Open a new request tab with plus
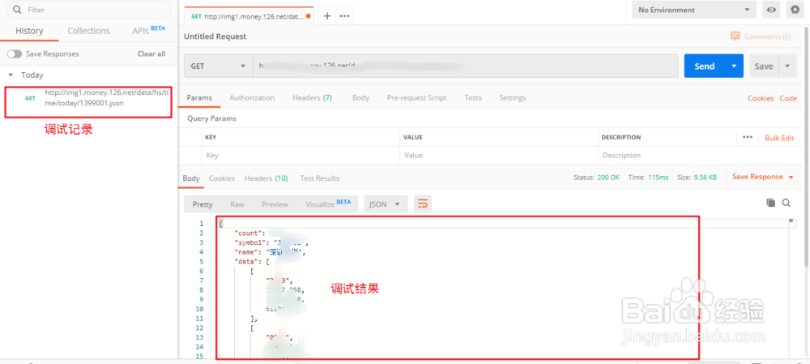This screenshot has height=364, width=810. (x=326, y=16)
